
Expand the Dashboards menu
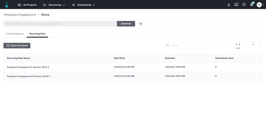(x=83, y=5)
